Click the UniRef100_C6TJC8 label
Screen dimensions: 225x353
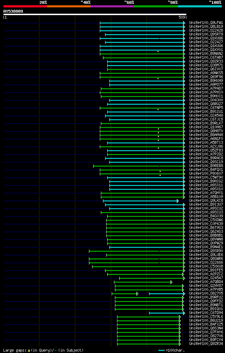coord(206,119)
